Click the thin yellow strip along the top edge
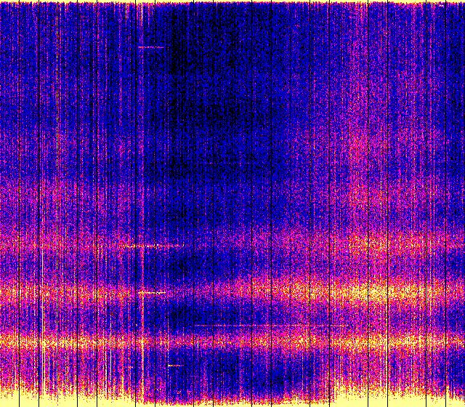The height and width of the screenshot is (407, 465). coord(232,2)
